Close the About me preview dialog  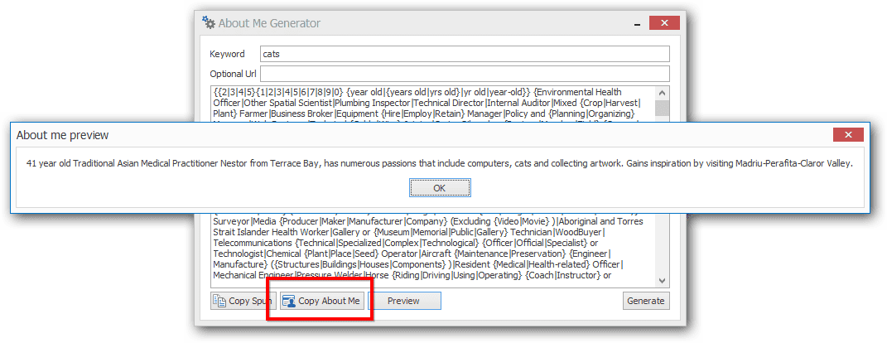pos(848,135)
